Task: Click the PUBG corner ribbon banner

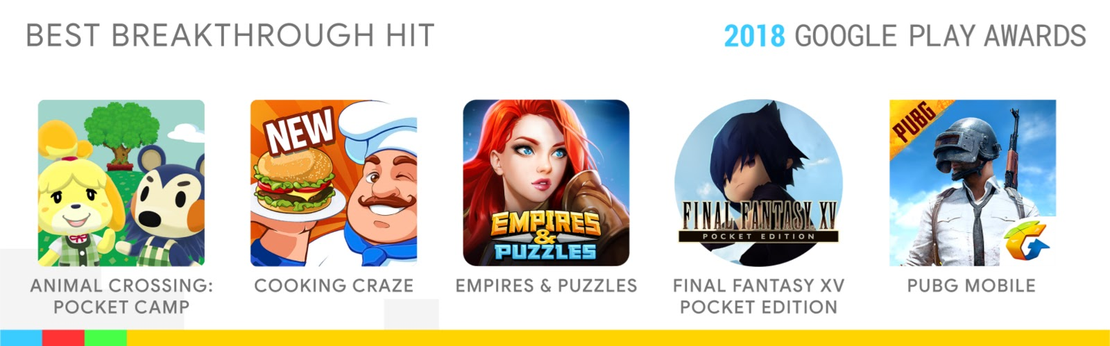Action: [914, 123]
